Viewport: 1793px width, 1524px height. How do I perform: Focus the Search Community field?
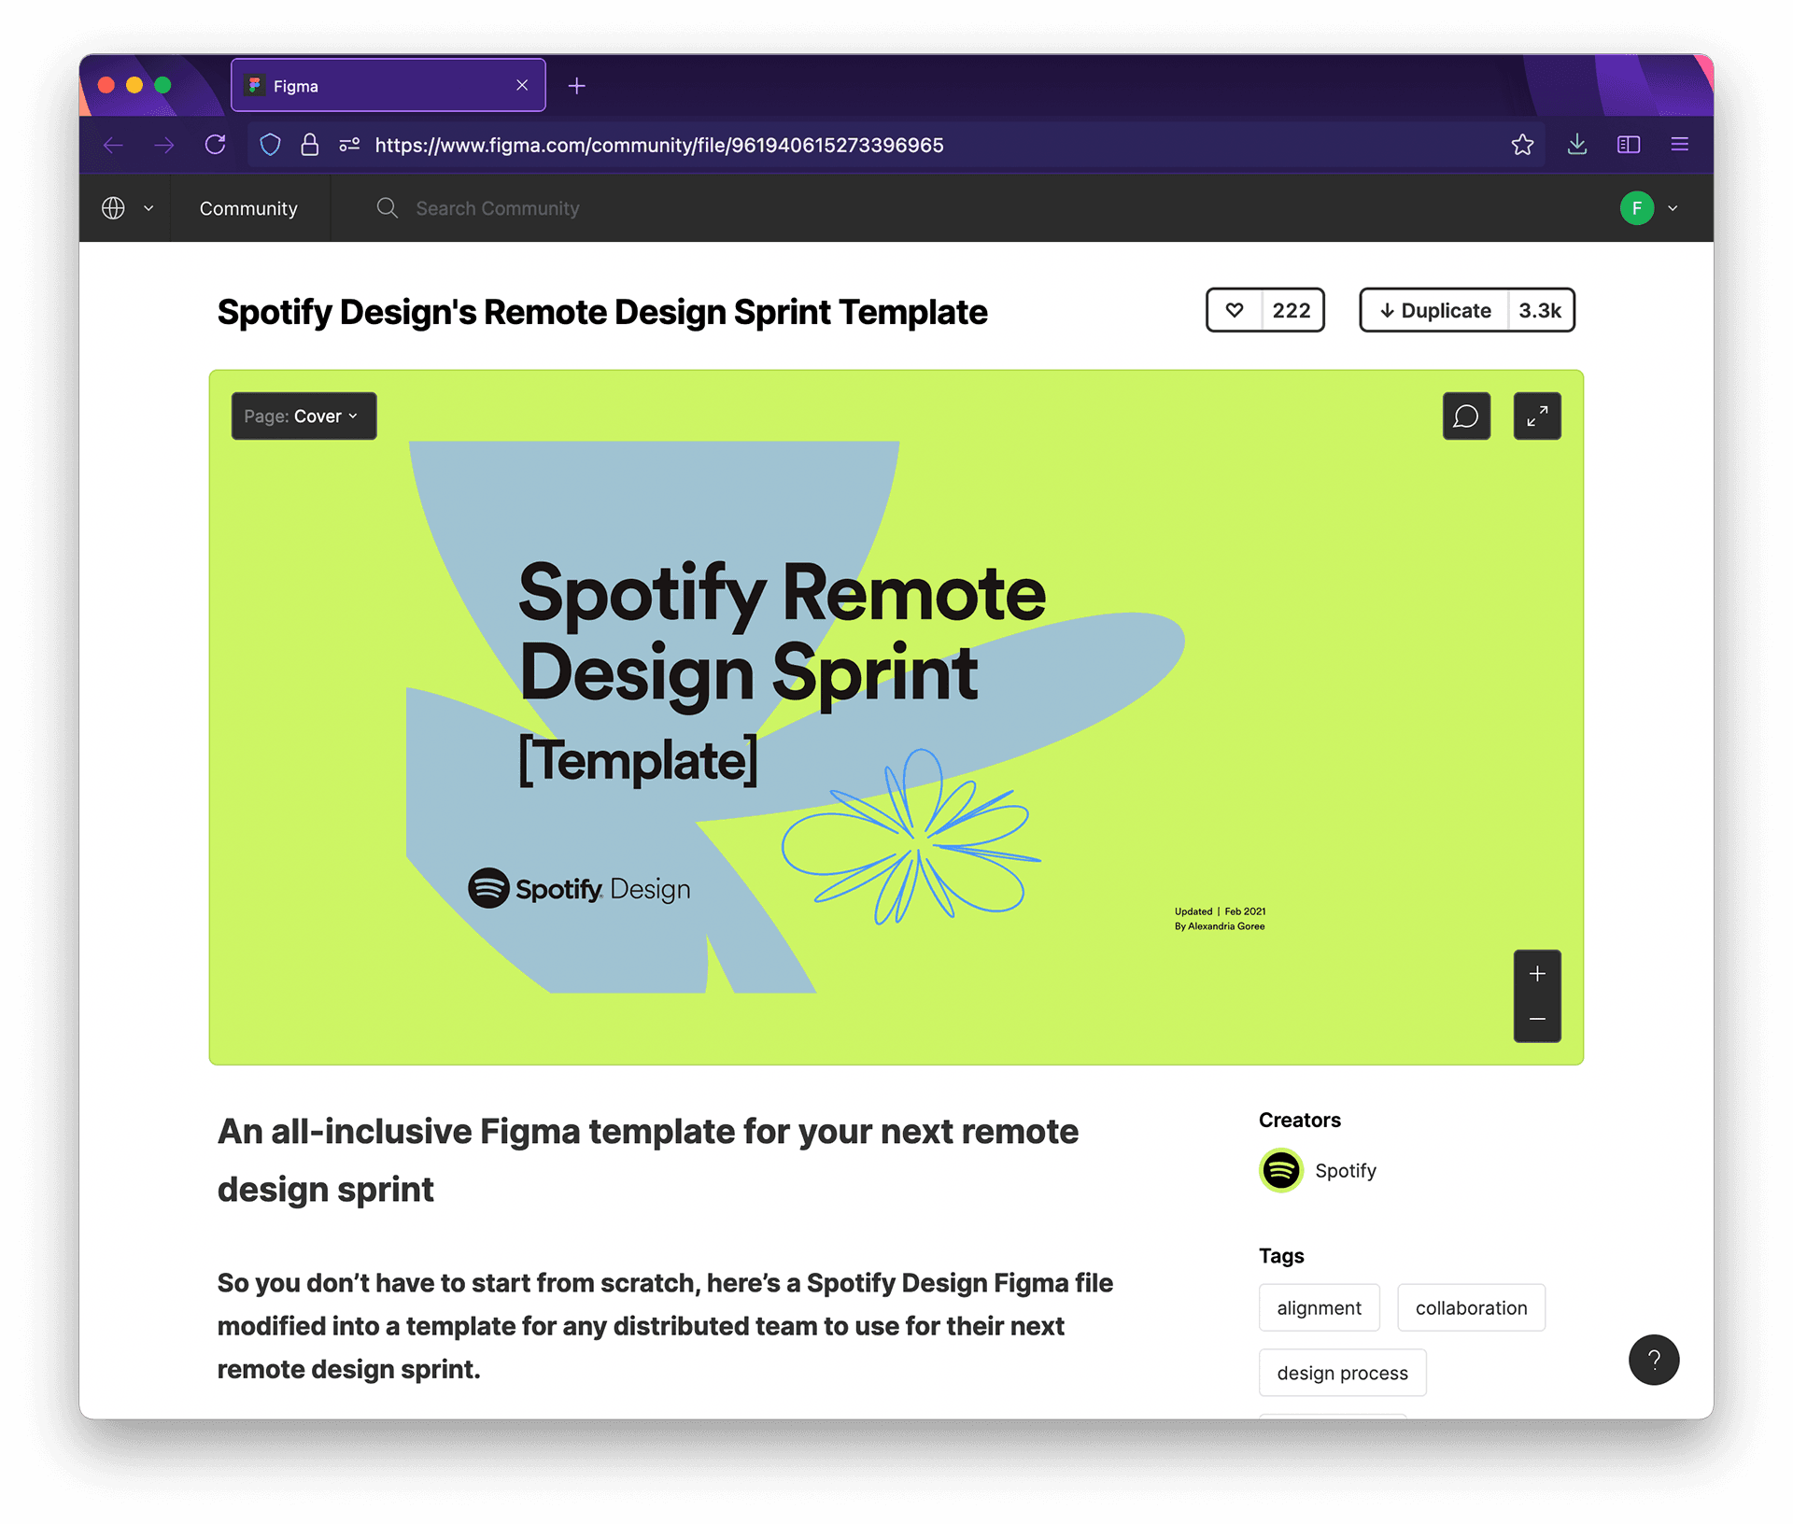point(498,208)
